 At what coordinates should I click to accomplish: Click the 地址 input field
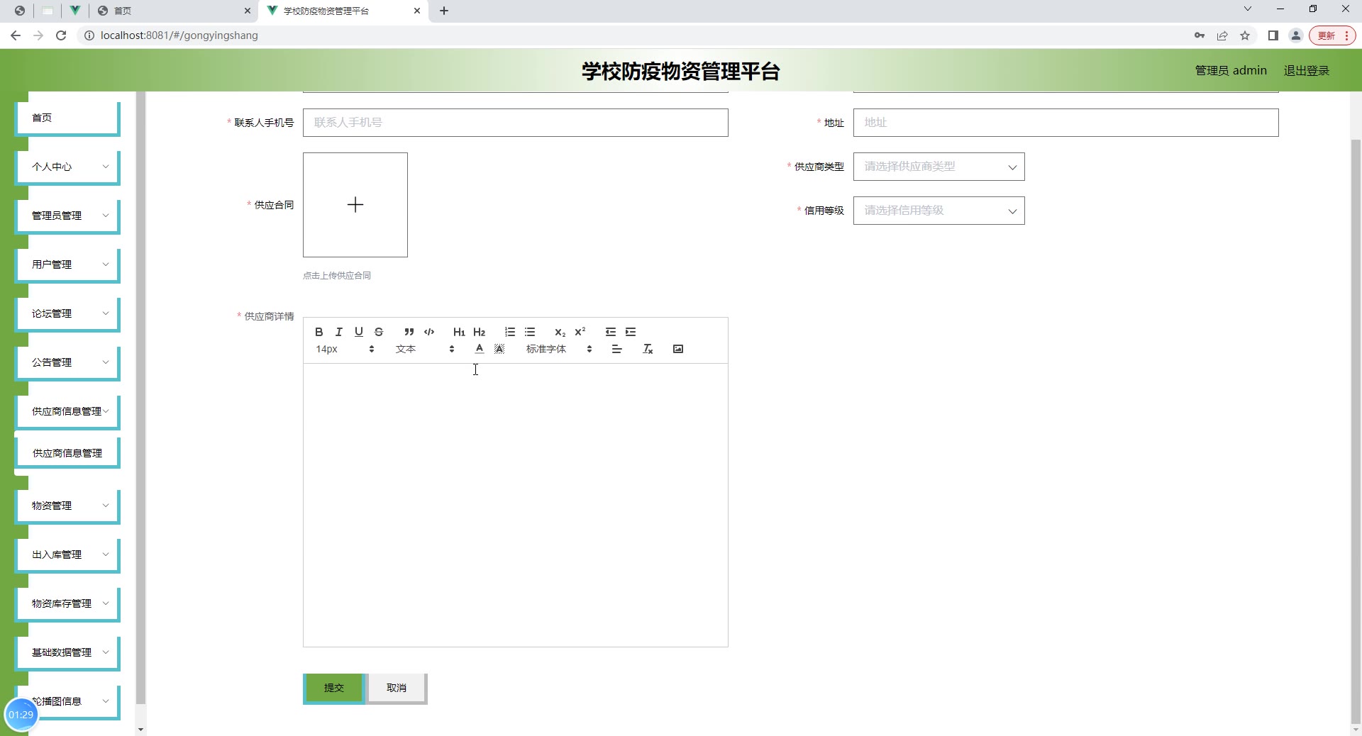click(x=1065, y=123)
